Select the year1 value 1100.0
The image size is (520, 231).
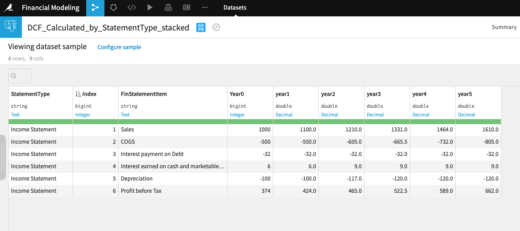click(x=296, y=130)
